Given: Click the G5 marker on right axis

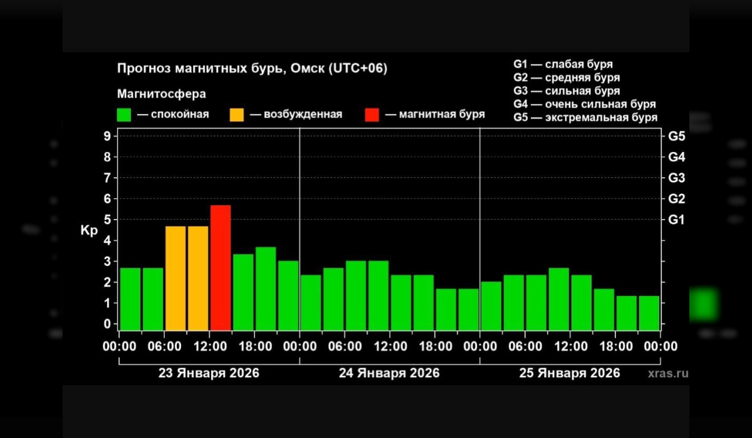Looking at the screenshot, I should click(x=677, y=136).
